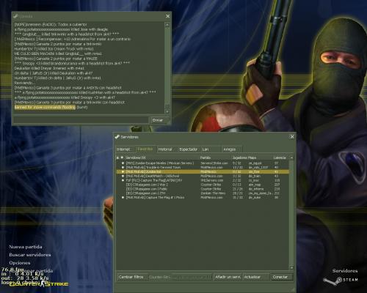The height and width of the screenshot is (293, 367).
Task: Click the Conectar button
Action: click(281, 277)
